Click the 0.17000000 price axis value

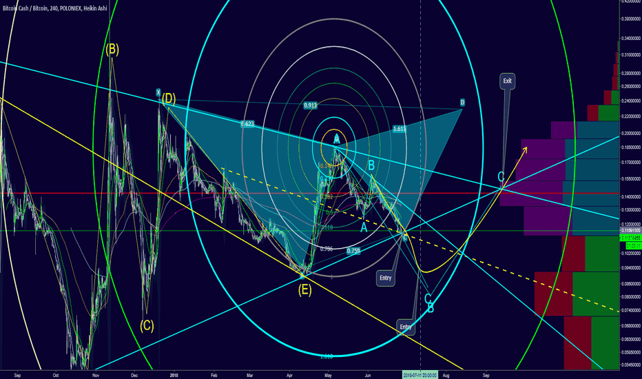[631, 162]
